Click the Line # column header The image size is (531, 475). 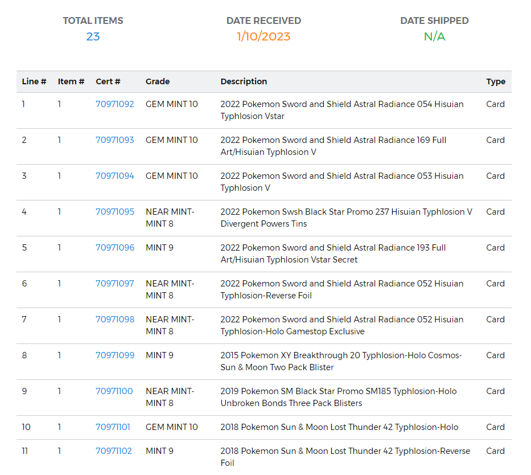coord(34,81)
